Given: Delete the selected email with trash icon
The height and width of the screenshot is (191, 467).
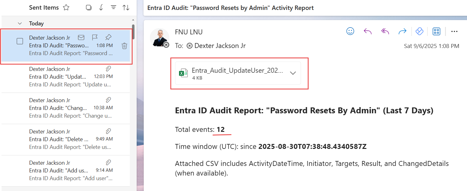Looking at the screenshot, I should point(124,46).
